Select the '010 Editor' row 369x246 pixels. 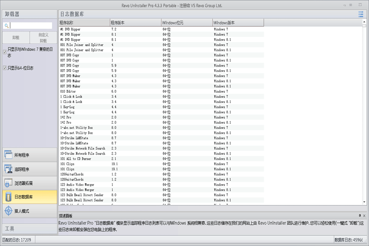pyautogui.click(x=161, y=91)
